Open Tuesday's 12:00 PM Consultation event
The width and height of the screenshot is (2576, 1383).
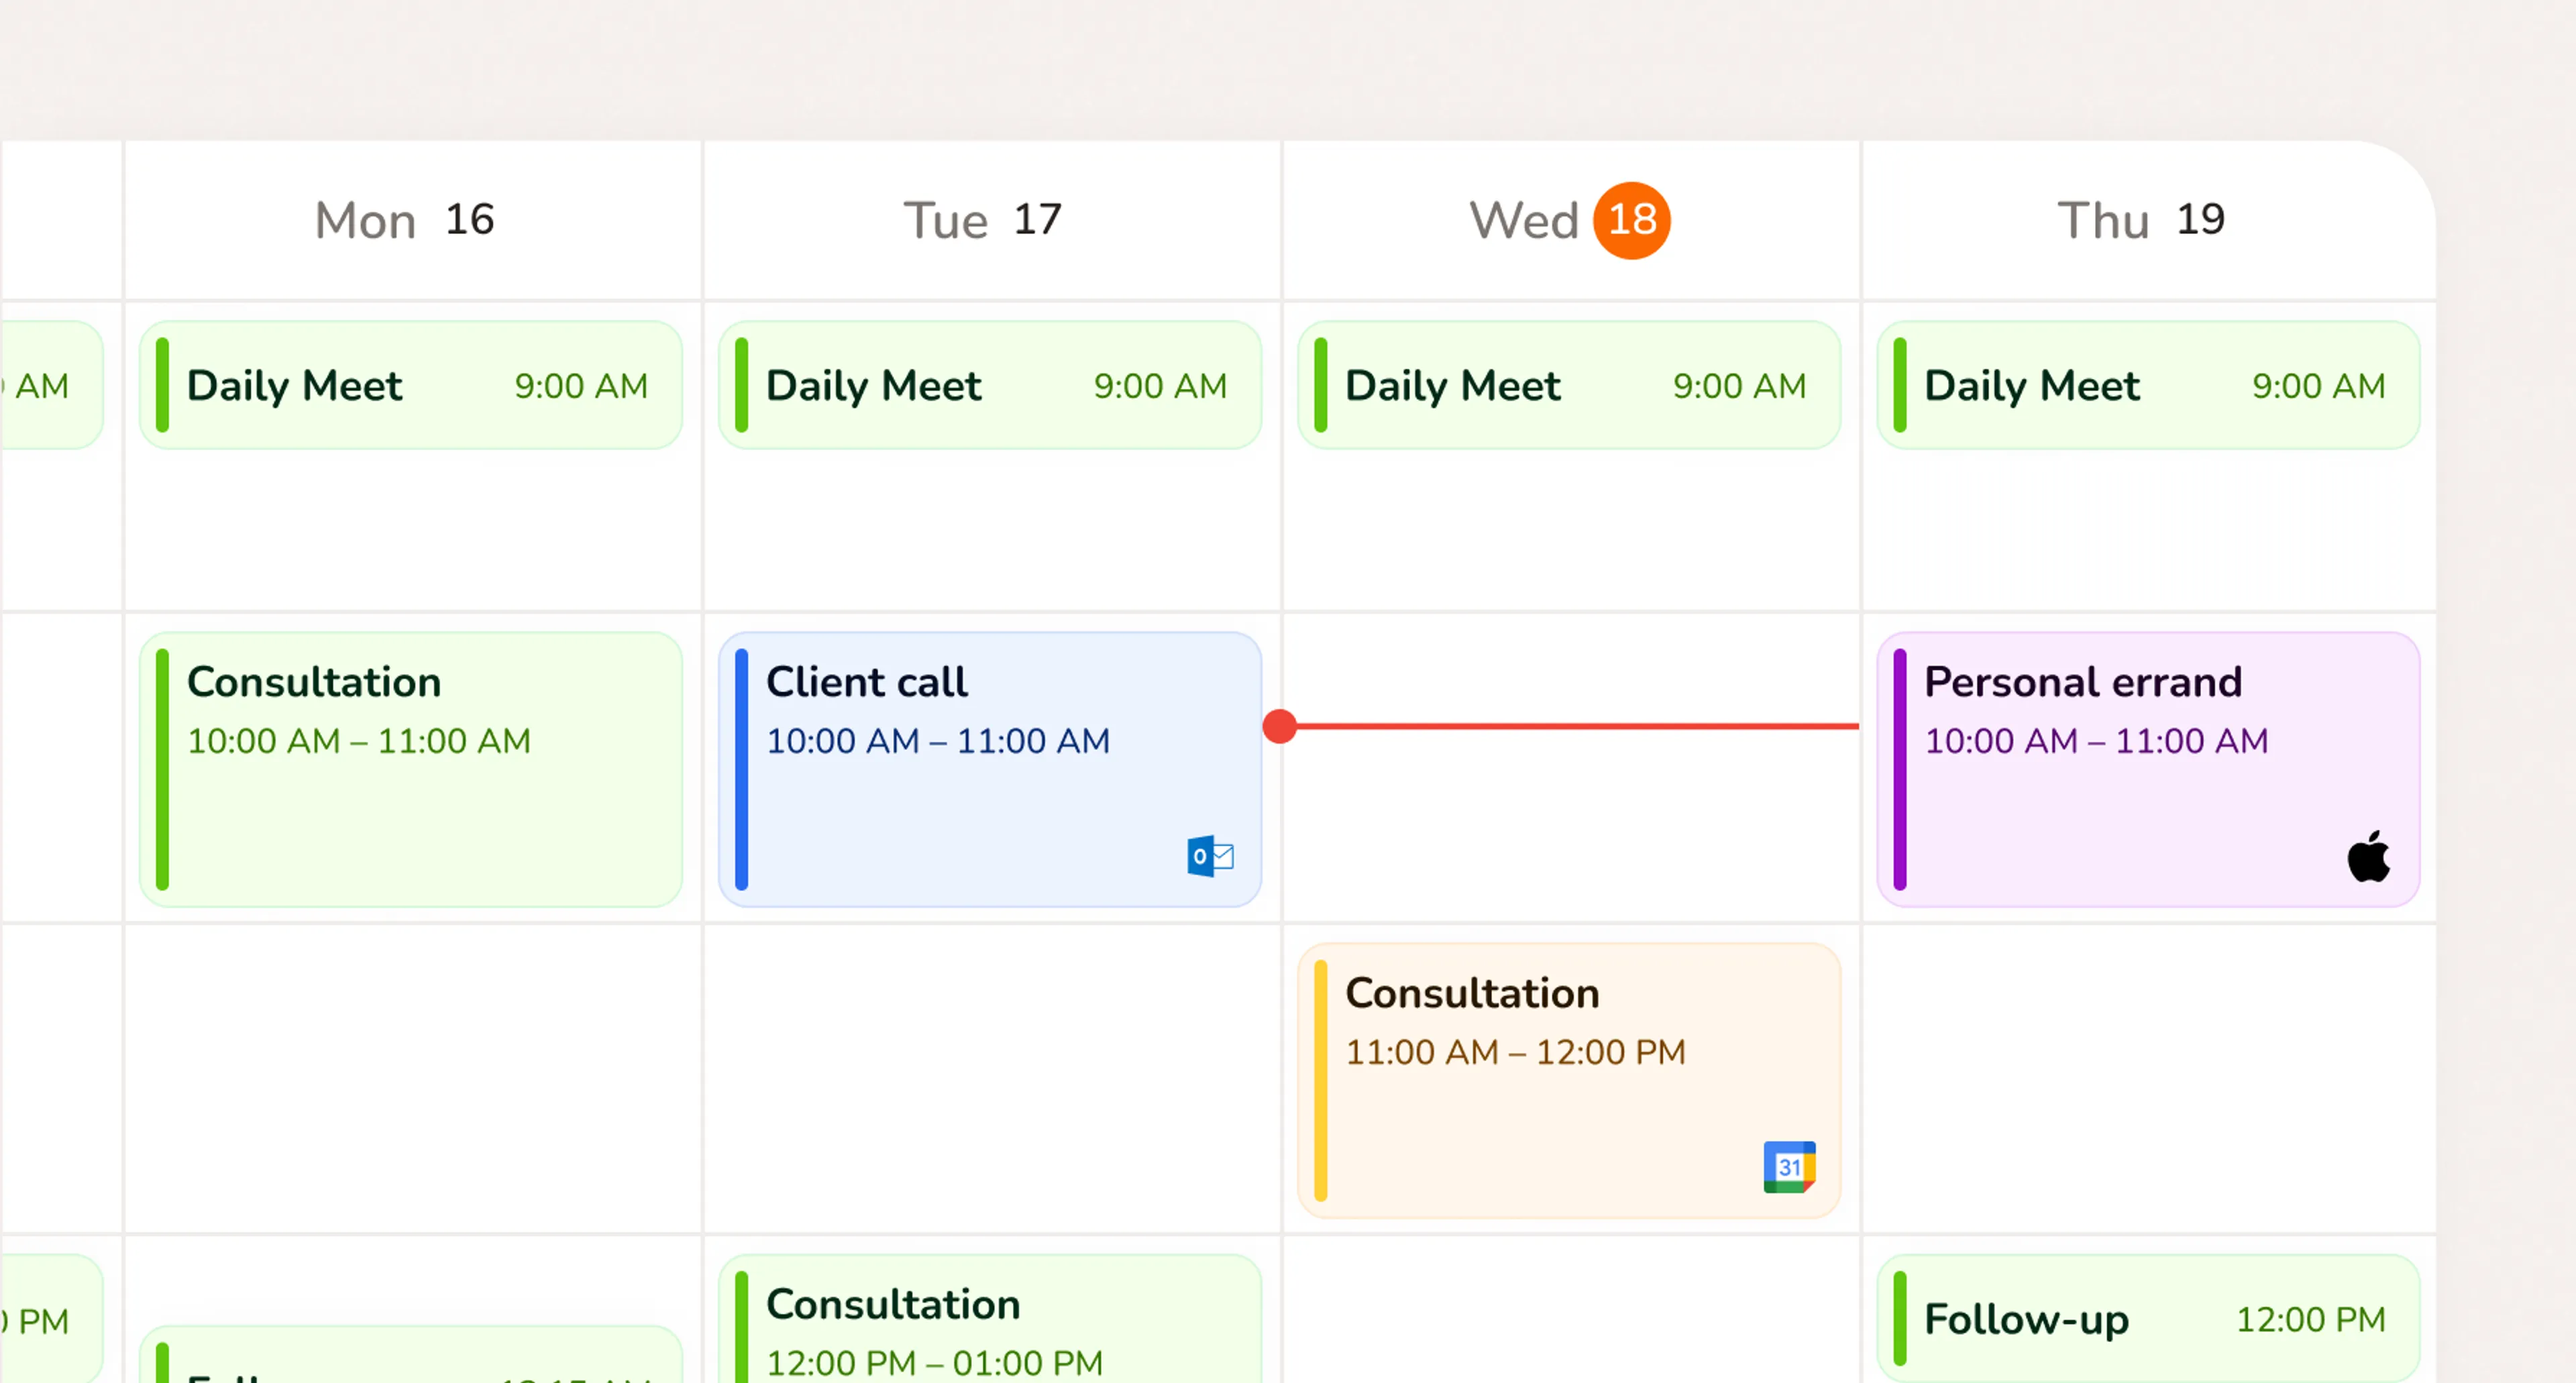[x=990, y=1319]
